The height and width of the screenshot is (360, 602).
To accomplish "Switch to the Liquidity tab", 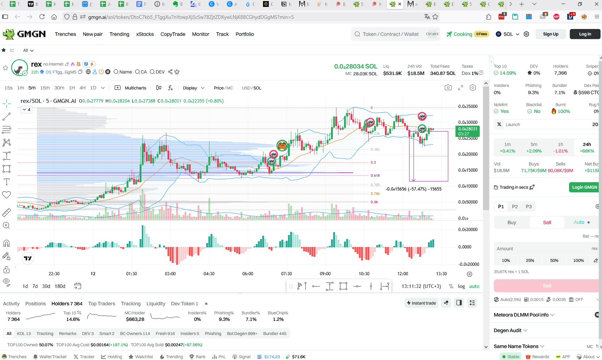I will pos(156,304).
